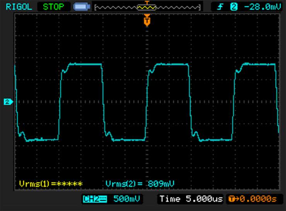Click the -28.0mV trigger level readout

(260, 7)
